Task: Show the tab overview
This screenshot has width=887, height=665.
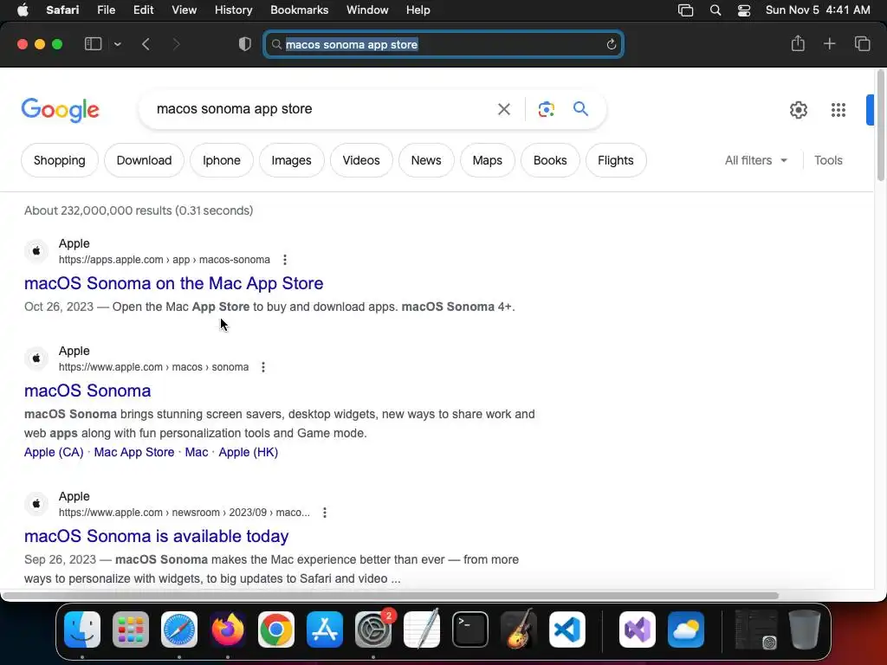Action: click(862, 43)
